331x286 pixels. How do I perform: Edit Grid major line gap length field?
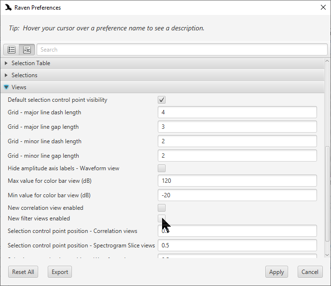click(x=237, y=127)
